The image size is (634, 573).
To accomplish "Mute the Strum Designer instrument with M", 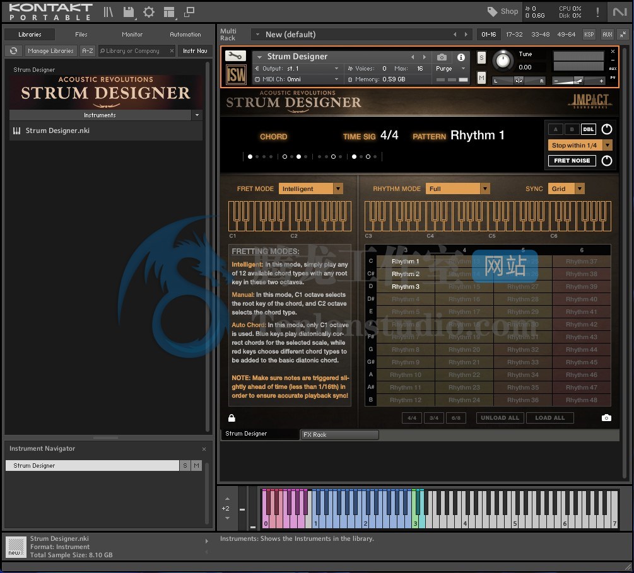I will point(481,77).
